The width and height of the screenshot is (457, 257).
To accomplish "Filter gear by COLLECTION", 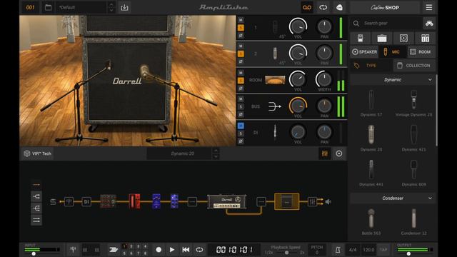I will [414, 66].
